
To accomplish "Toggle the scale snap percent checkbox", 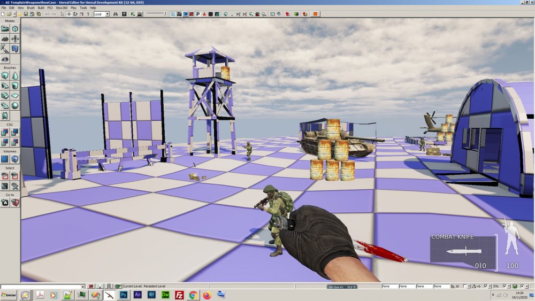I will tap(505, 287).
